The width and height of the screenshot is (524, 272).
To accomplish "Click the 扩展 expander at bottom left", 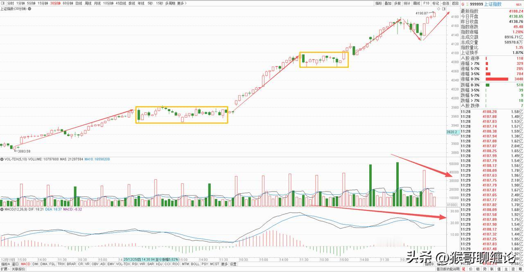I will tap(5, 269).
